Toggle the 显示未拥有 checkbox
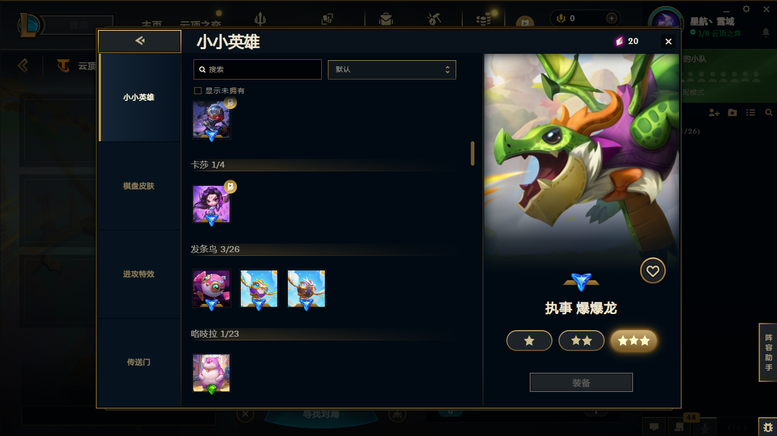 coord(198,91)
